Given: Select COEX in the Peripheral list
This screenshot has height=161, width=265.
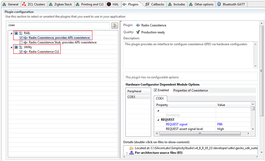Looking at the screenshot, I should (x=131, y=97).
